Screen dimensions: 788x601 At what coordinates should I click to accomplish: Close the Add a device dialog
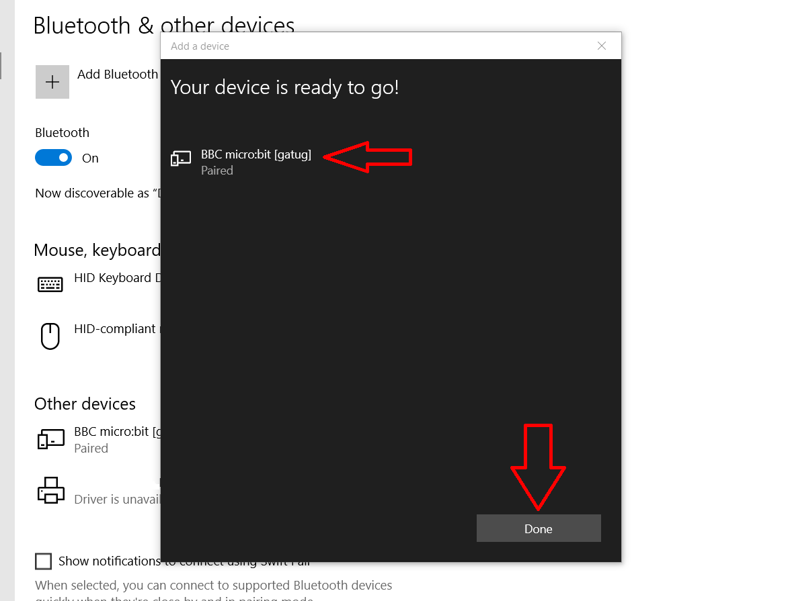[x=602, y=46]
